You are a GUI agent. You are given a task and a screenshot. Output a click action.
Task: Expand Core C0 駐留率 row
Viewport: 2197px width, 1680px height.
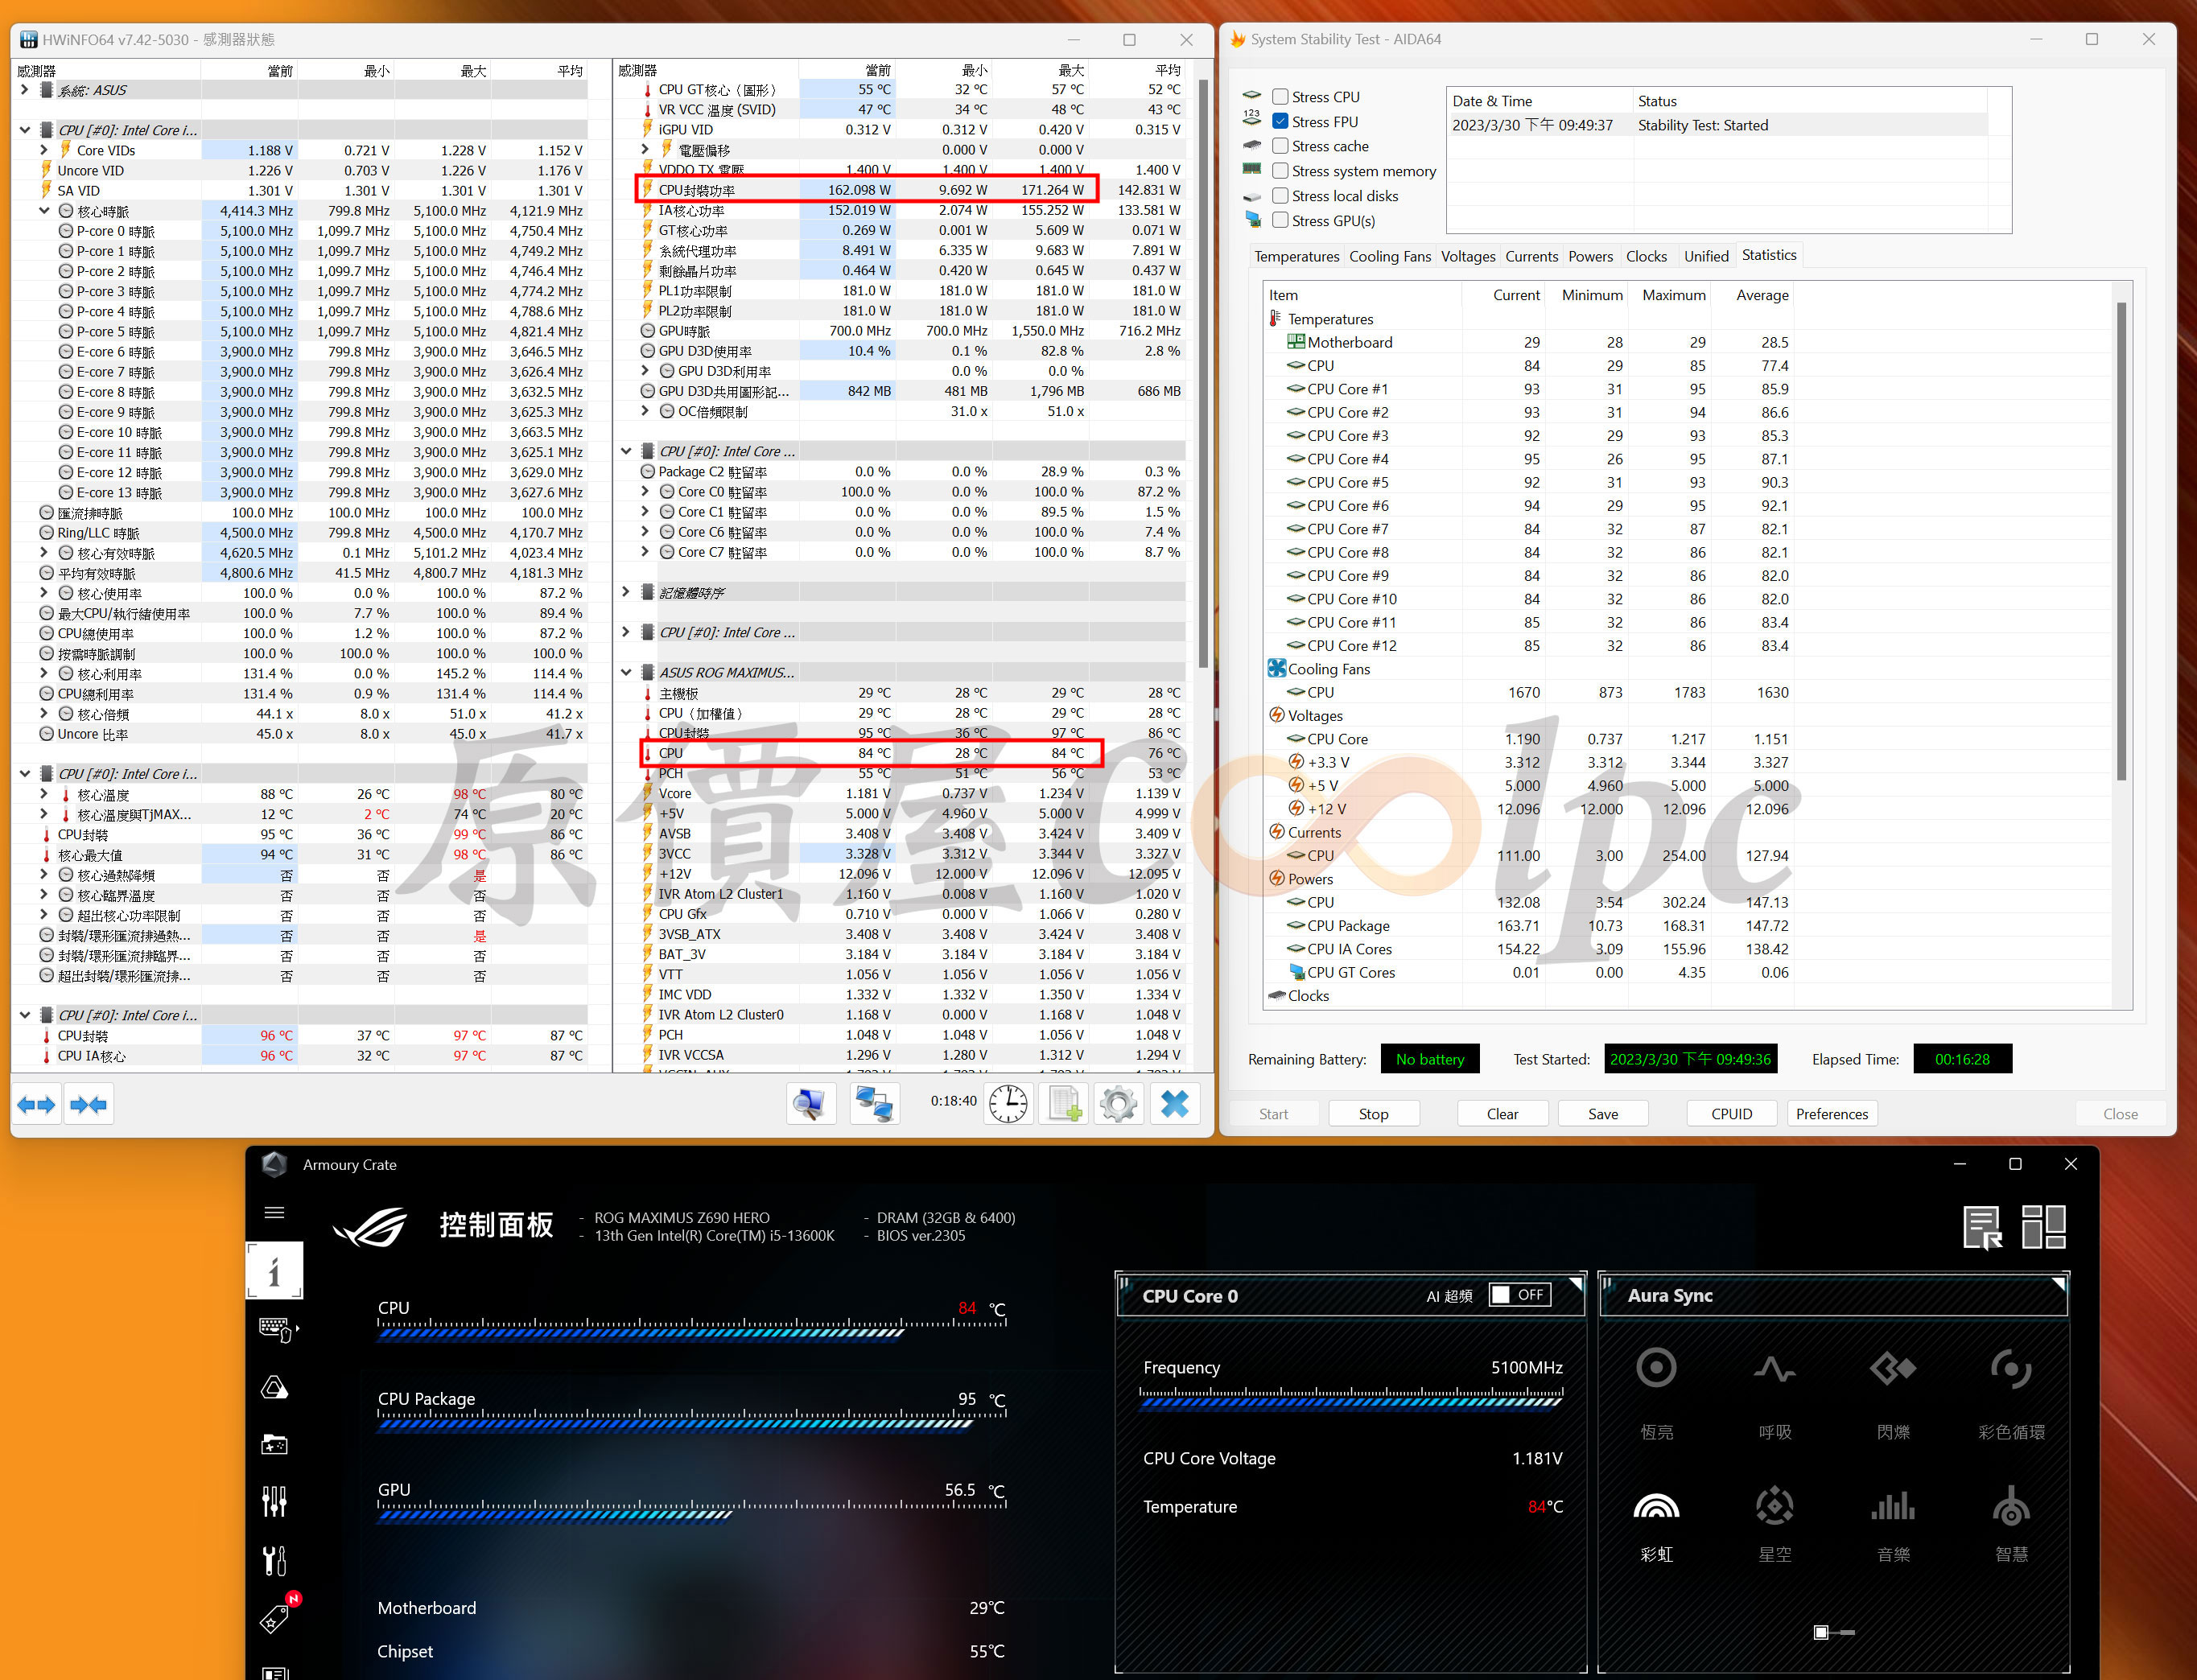pos(646,492)
